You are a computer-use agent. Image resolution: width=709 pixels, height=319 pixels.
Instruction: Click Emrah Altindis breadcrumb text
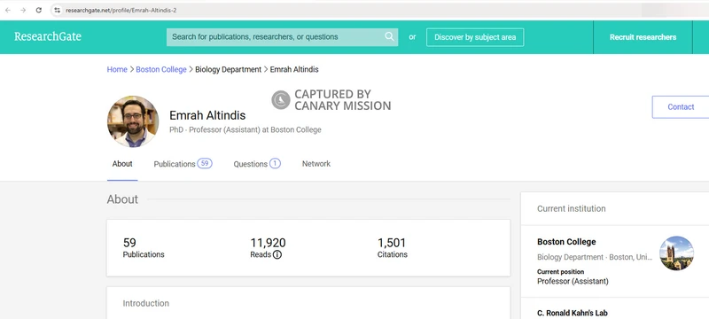coord(294,70)
